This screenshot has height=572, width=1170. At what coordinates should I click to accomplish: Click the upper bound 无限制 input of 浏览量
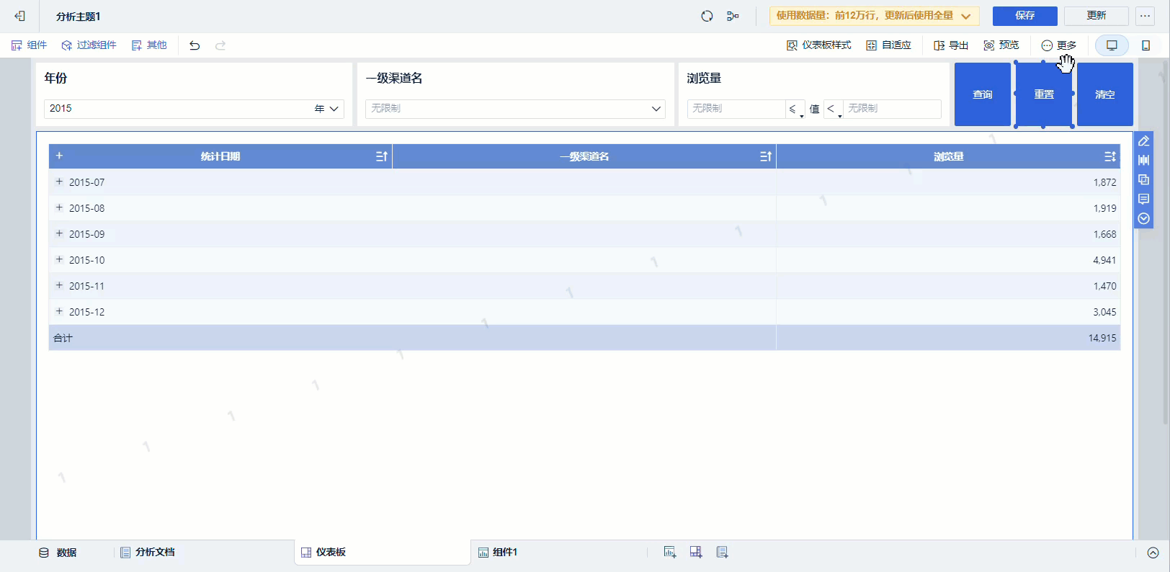click(x=892, y=109)
